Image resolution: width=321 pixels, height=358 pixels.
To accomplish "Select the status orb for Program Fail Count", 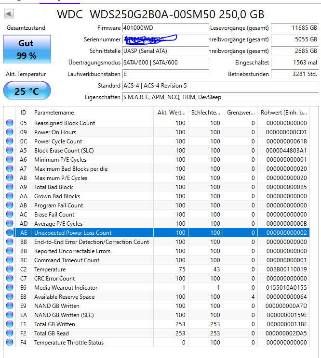I will 10,205.
